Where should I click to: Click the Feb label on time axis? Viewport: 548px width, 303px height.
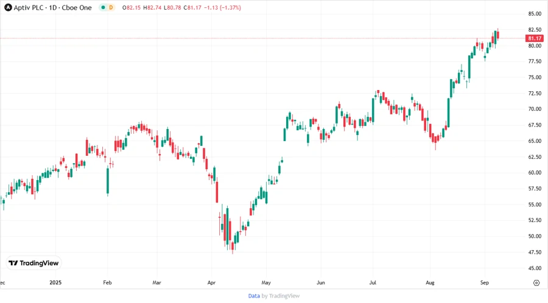[107, 282]
